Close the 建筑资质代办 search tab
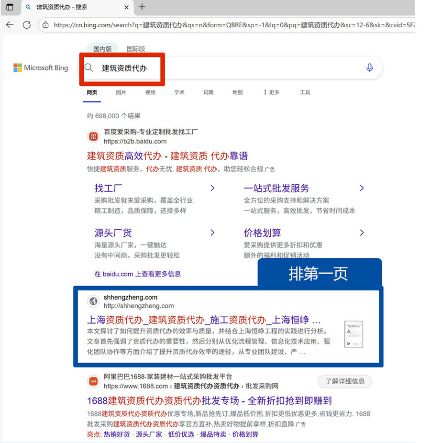Screen dimensions: 431x443 [x=126, y=8]
